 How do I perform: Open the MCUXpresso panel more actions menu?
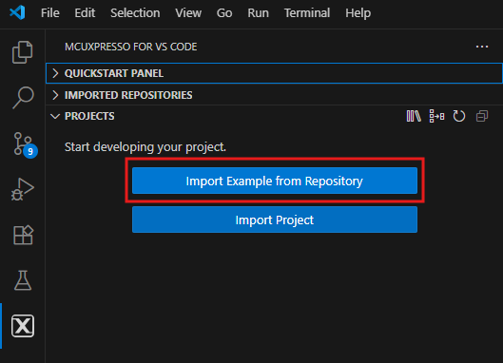pyautogui.click(x=482, y=47)
